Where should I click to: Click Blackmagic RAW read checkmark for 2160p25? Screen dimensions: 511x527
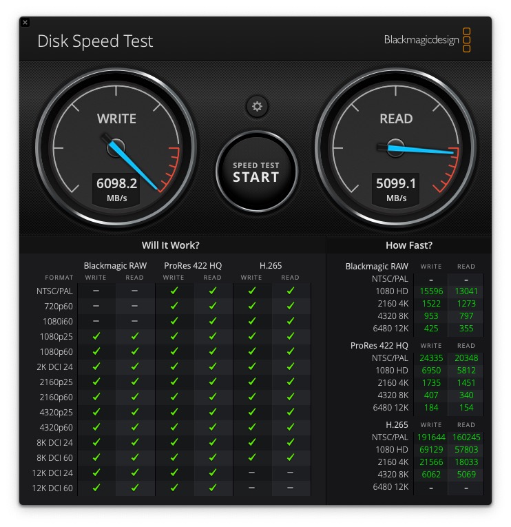135,382
